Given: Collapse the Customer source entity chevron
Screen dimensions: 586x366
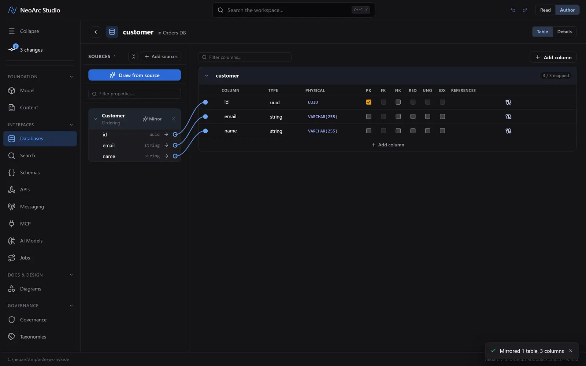Looking at the screenshot, I should (x=95, y=119).
